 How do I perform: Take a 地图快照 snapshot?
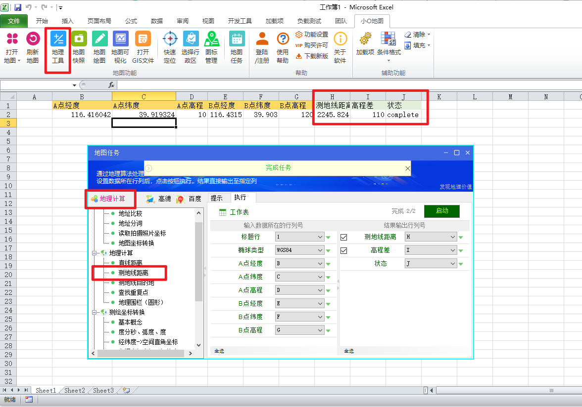coord(79,48)
